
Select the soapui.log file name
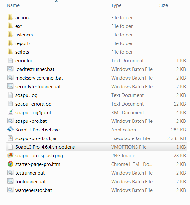click(26, 95)
